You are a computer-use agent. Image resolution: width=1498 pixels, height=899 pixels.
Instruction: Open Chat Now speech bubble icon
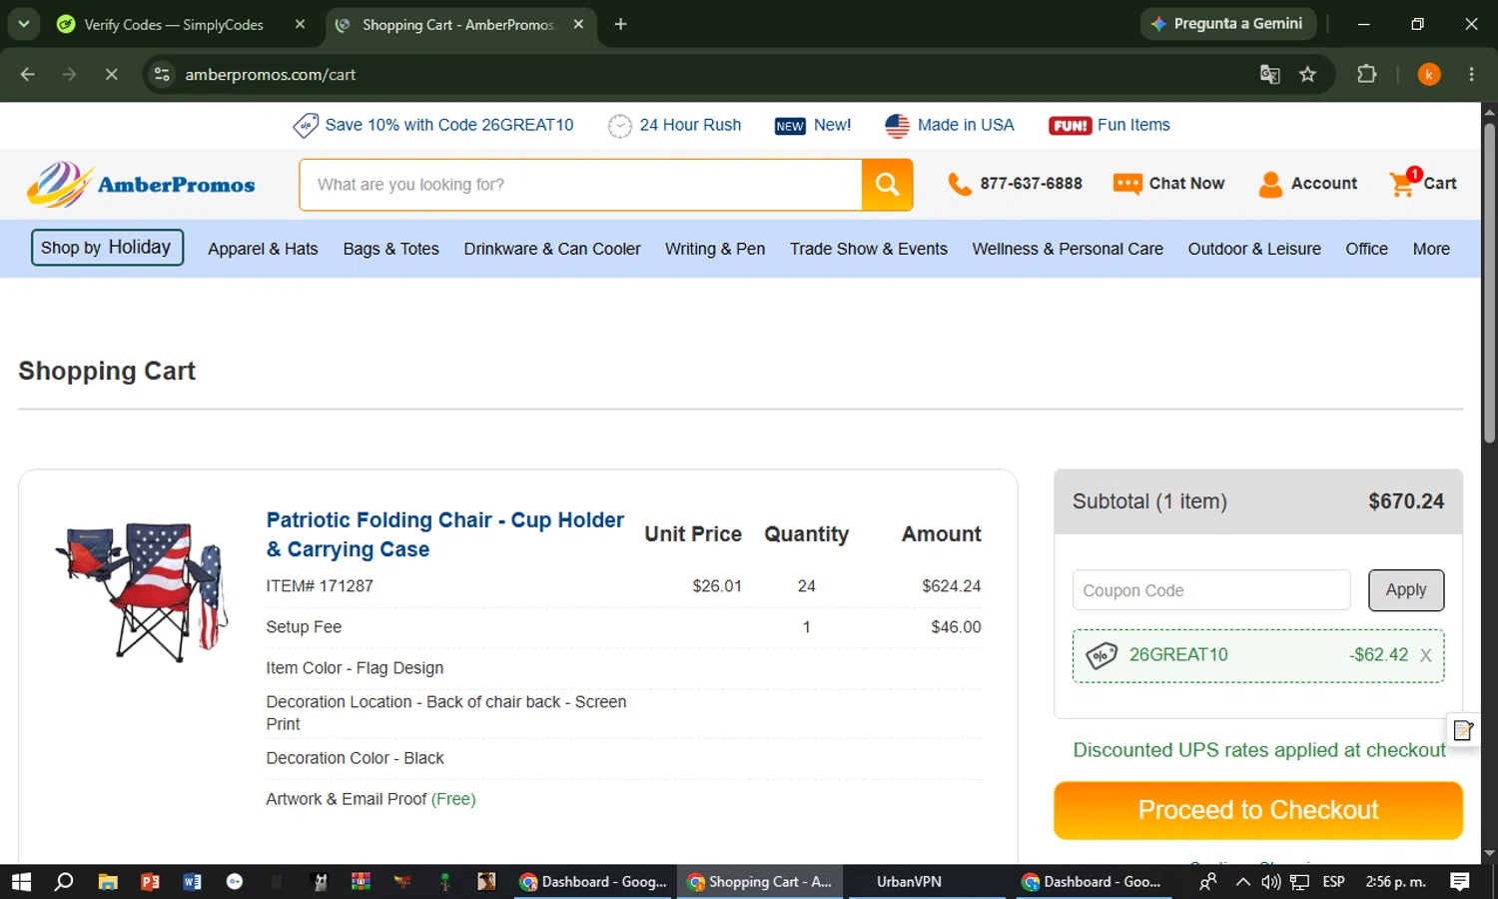1127,184
